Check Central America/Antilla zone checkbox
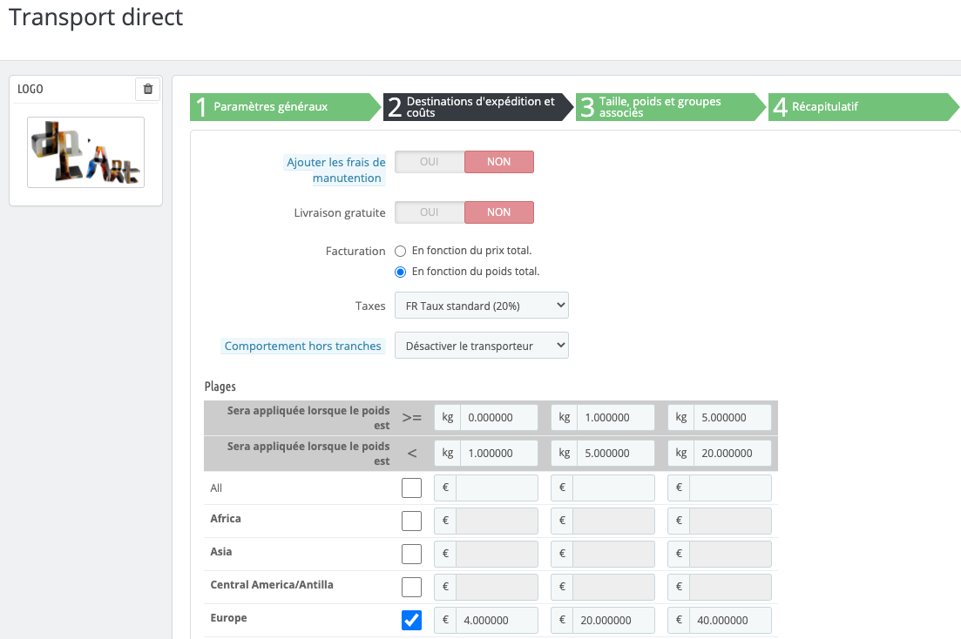Viewport: 961px width, 639px height. coord(411,588)
